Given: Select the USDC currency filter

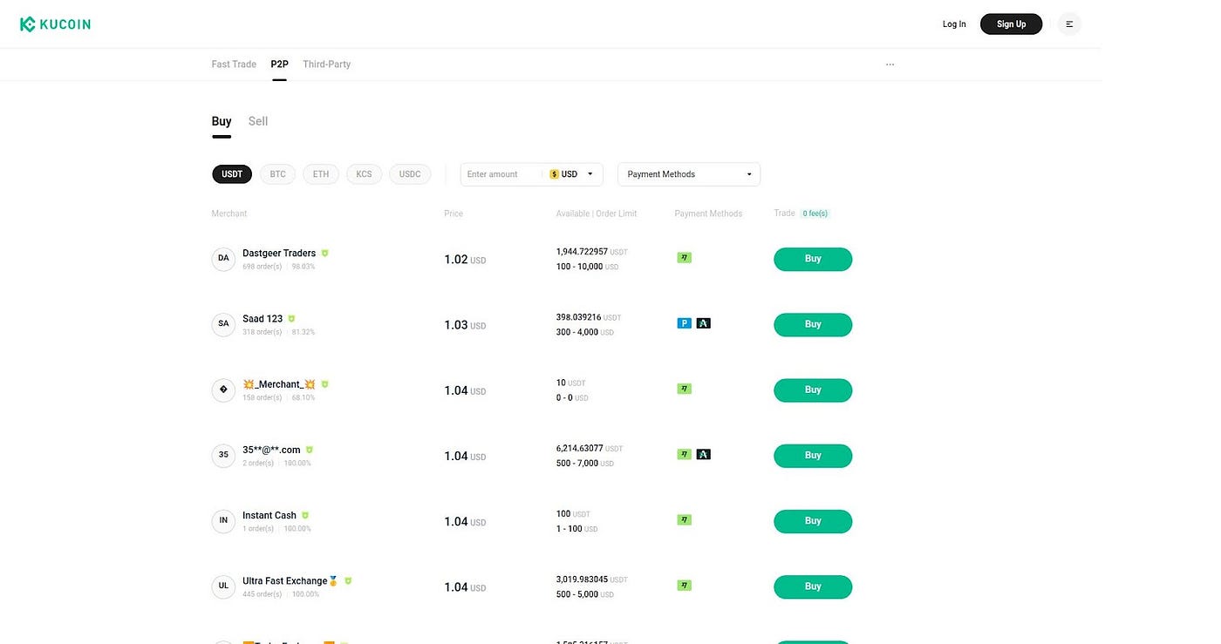Looking at the screenshot, I should (x=410, y=173).
